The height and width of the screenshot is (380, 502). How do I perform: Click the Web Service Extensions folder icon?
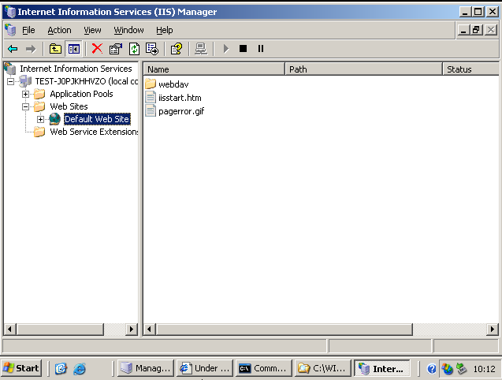[x=39, y=132]
